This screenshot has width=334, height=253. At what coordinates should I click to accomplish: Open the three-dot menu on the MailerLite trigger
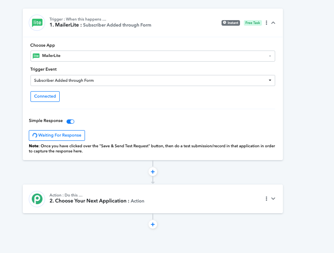(x=266, y=23)
